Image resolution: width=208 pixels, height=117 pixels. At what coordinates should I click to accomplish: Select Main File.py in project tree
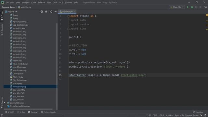[18, 77]
